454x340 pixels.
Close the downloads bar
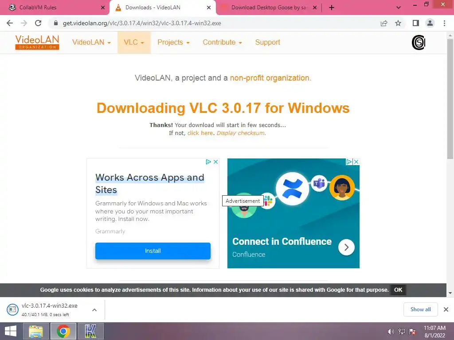446,309
